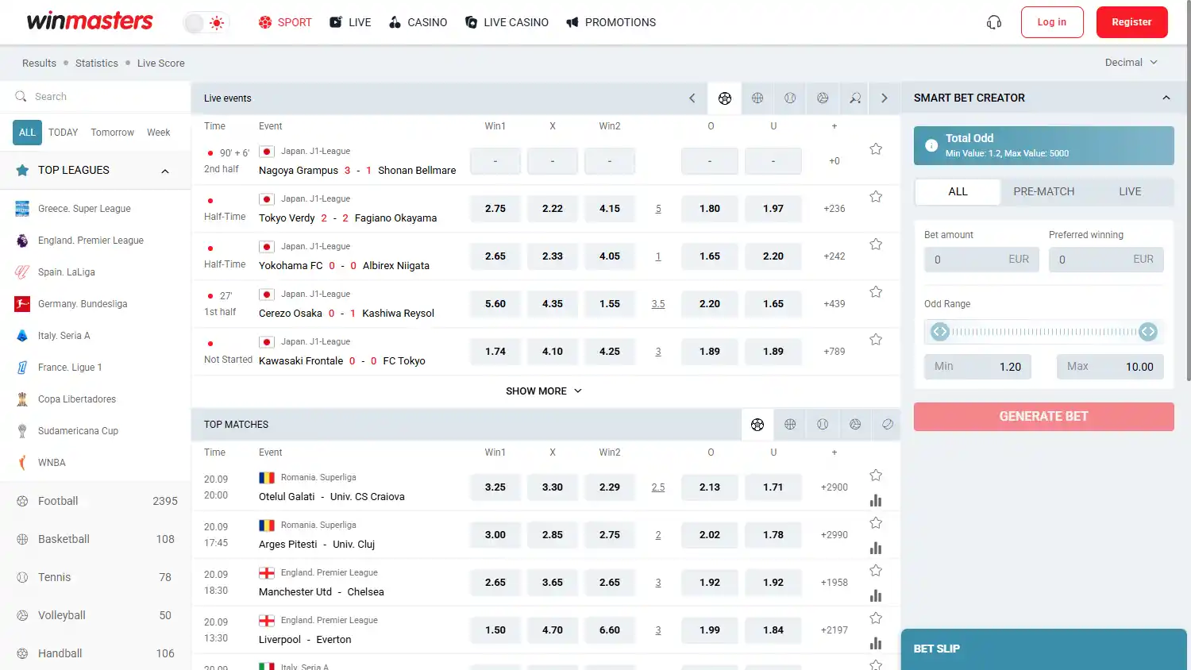Open customer support headset icon
The width and height of the screenshot is (1191, 670).
tap(994, 22)
